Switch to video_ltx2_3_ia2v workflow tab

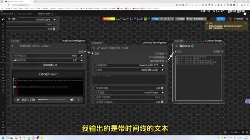pyautogui.click(x=44, y=14)
